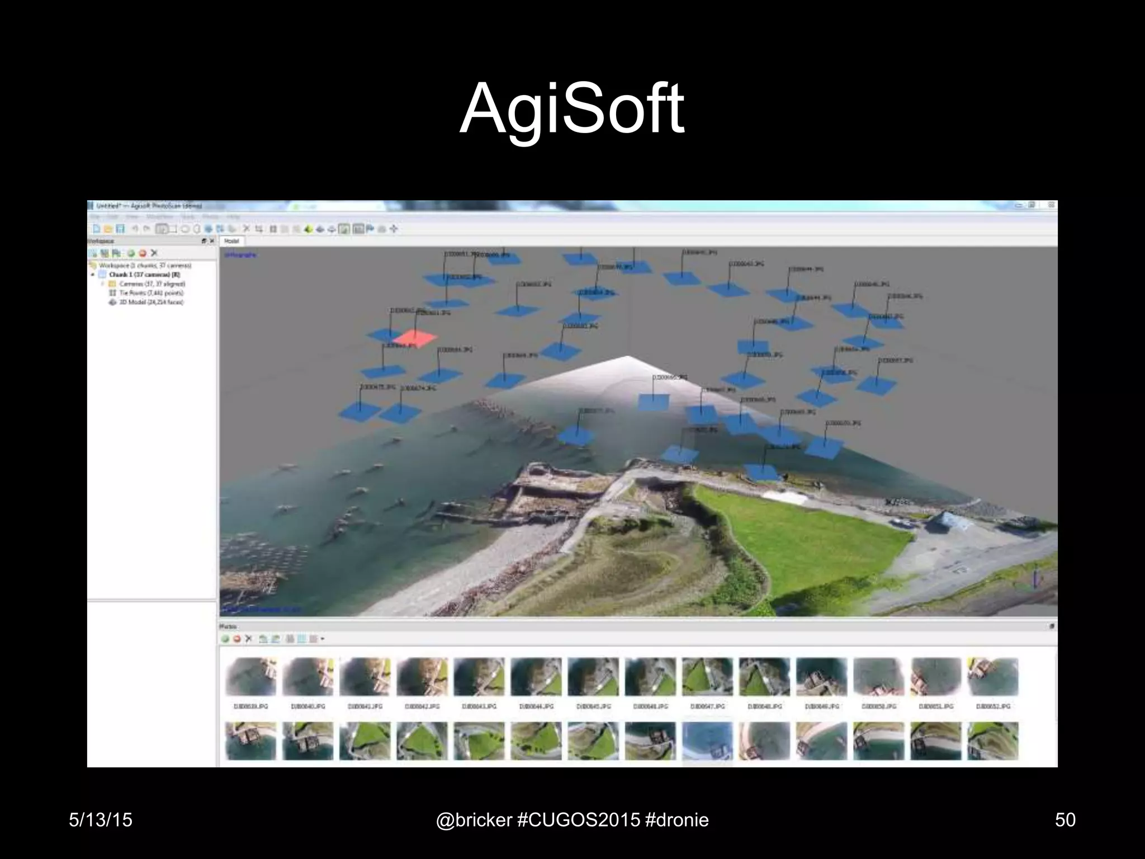Select thumbnail DJI00639.JPG
Screen dimensions: 1145x859
[250, 683]
